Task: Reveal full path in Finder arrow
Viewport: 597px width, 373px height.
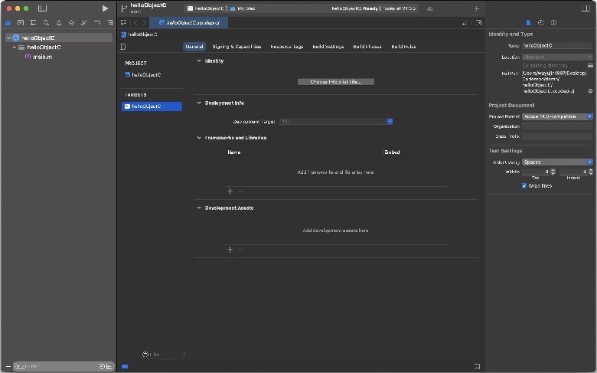Action: tap(590, 91)
